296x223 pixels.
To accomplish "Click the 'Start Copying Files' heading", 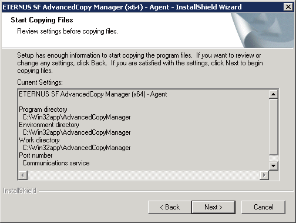I will coord(42,20).
